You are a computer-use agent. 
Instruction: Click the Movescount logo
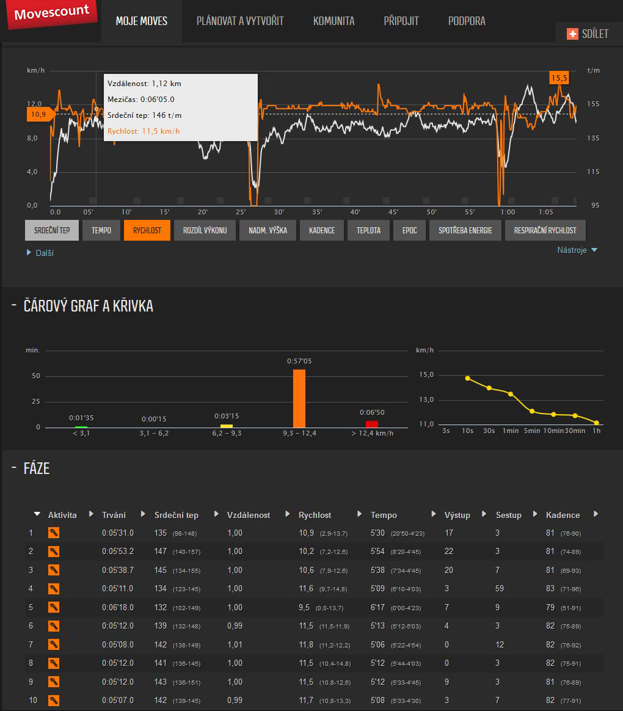51,13
